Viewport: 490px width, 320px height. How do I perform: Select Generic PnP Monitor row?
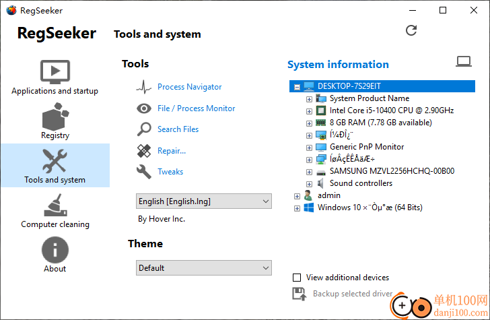[367, 147]
